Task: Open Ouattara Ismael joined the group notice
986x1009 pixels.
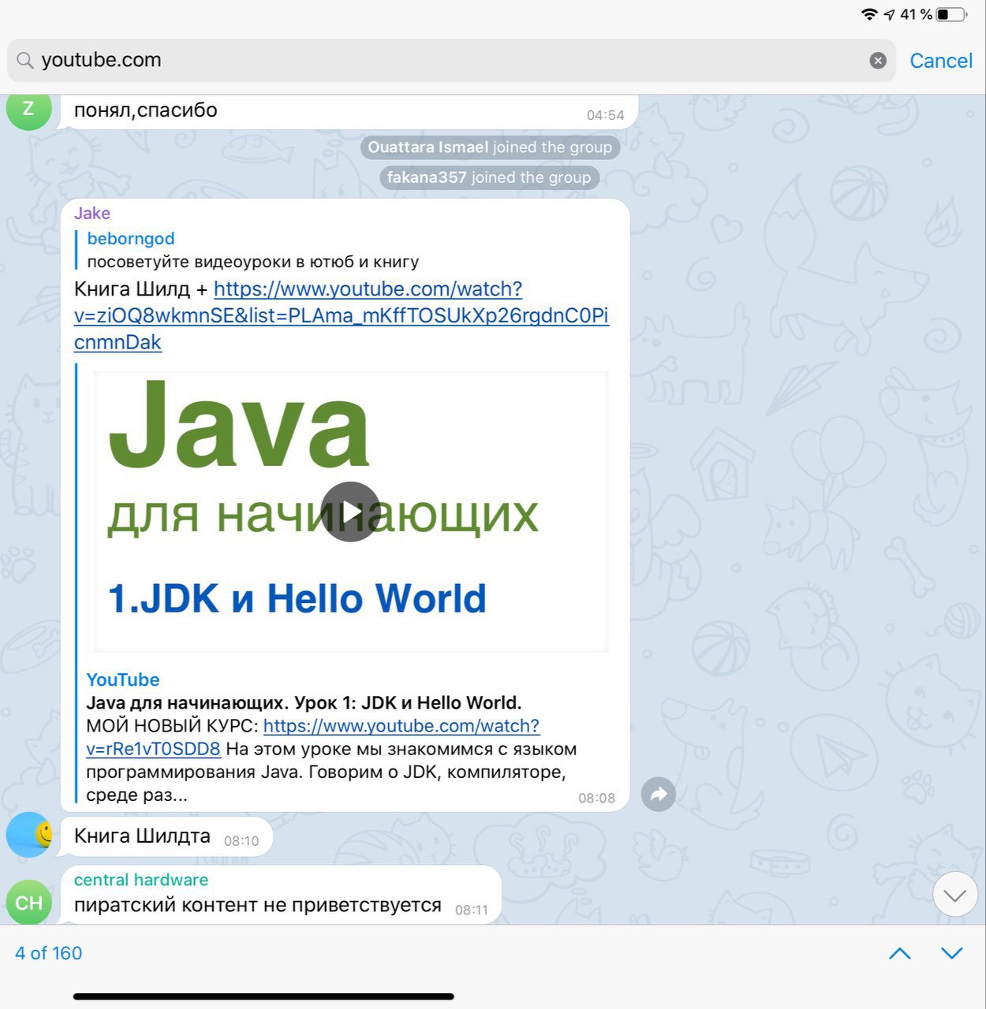Action: (x=490, y=147)
